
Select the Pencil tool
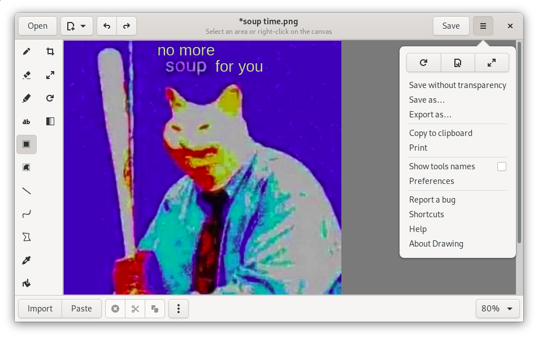click(27, 52)
